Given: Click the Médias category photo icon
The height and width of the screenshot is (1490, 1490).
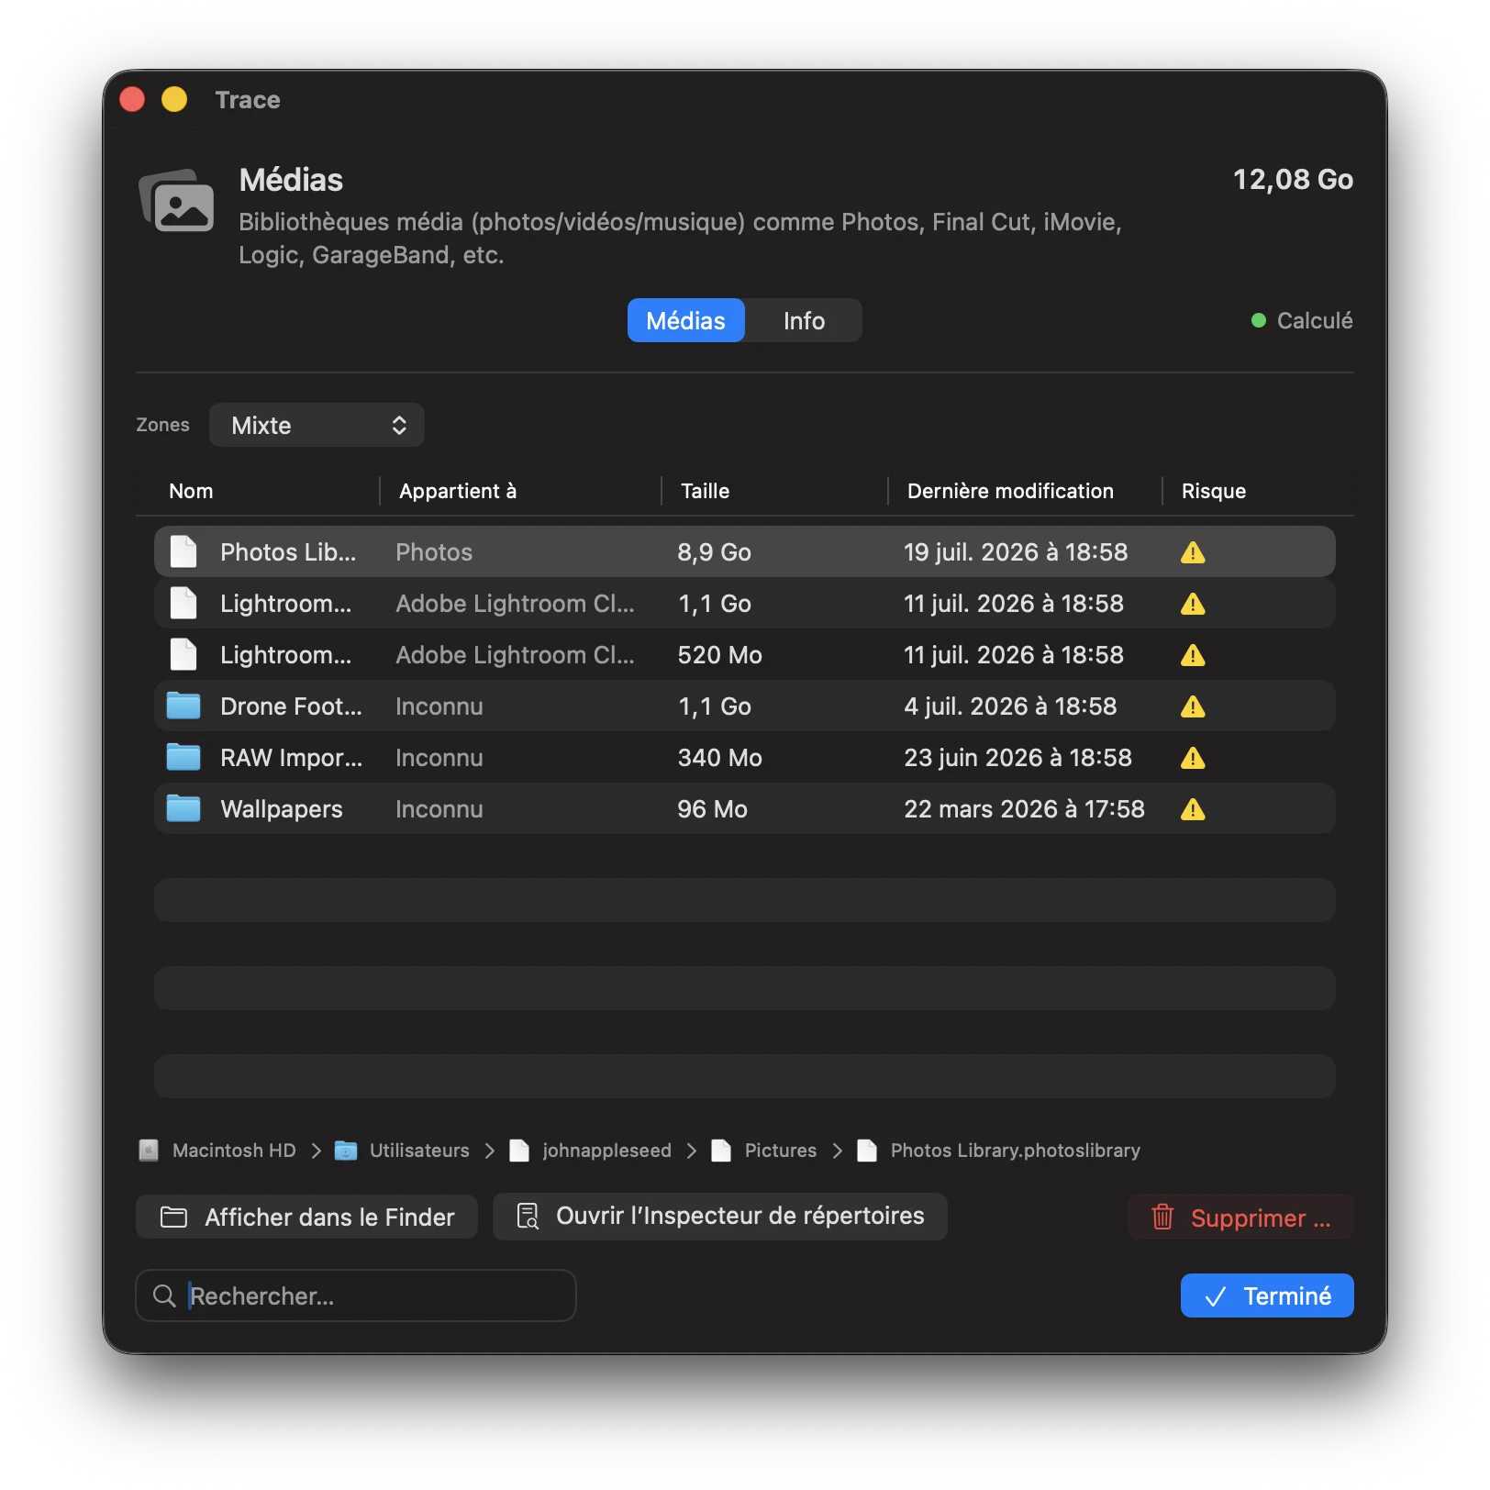Looking at the screenshot, I should tap(177, 200).
